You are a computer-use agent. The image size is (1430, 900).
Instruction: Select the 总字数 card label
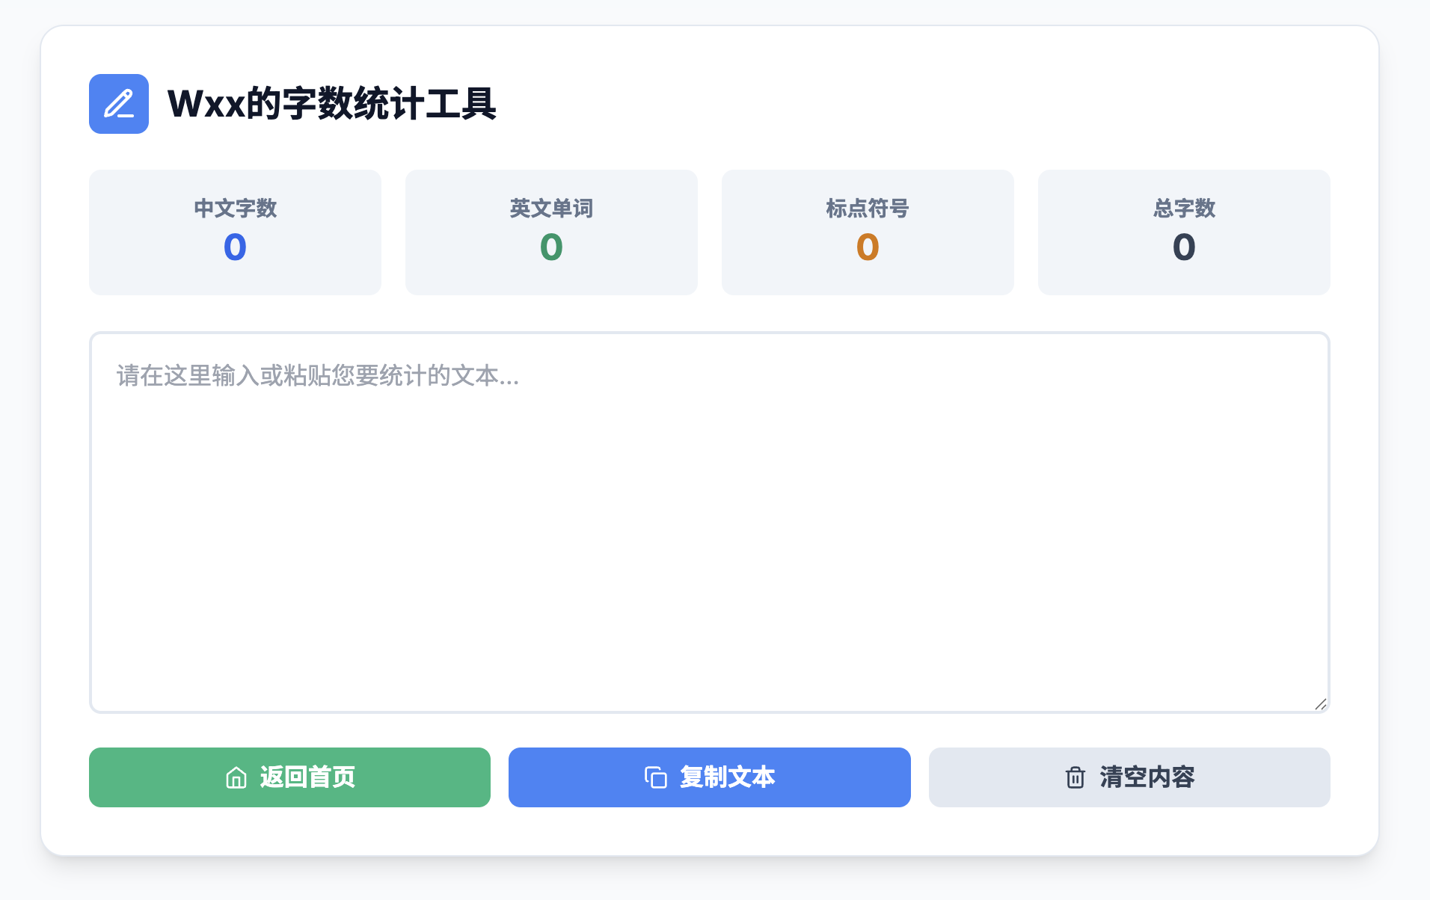point(1184,208)
